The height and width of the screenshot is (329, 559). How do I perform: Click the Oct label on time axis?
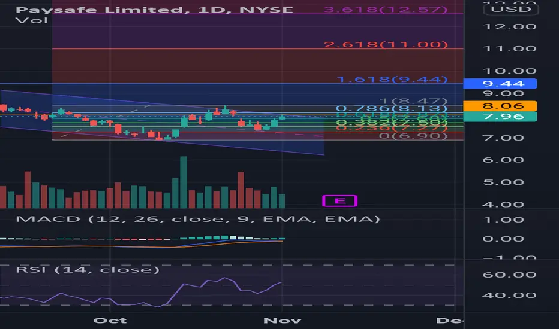(110, 321)
